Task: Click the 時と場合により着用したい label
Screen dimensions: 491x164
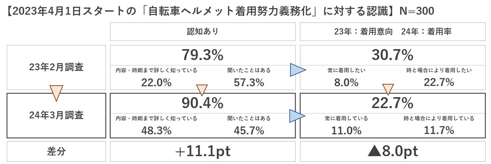Action: [439, 70]
